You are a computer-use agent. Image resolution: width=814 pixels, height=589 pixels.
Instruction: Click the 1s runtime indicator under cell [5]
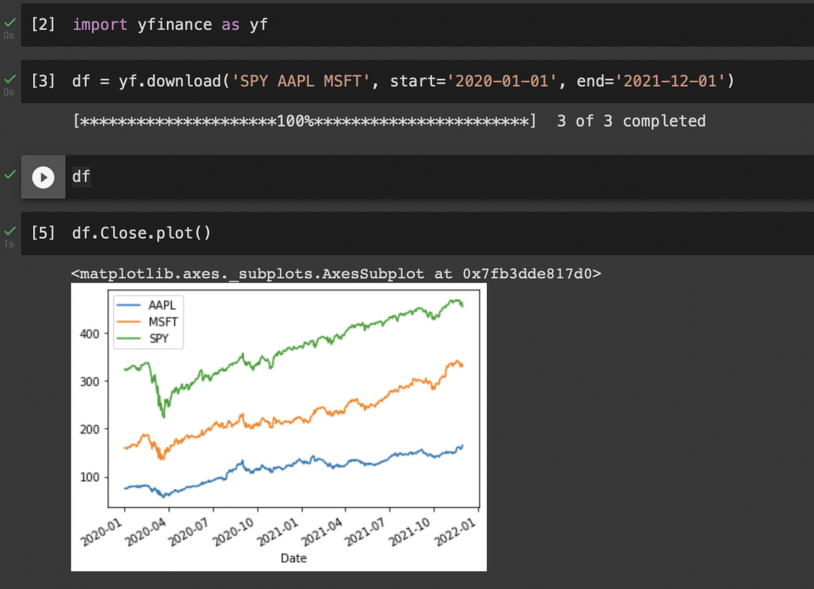coord(9,244)
